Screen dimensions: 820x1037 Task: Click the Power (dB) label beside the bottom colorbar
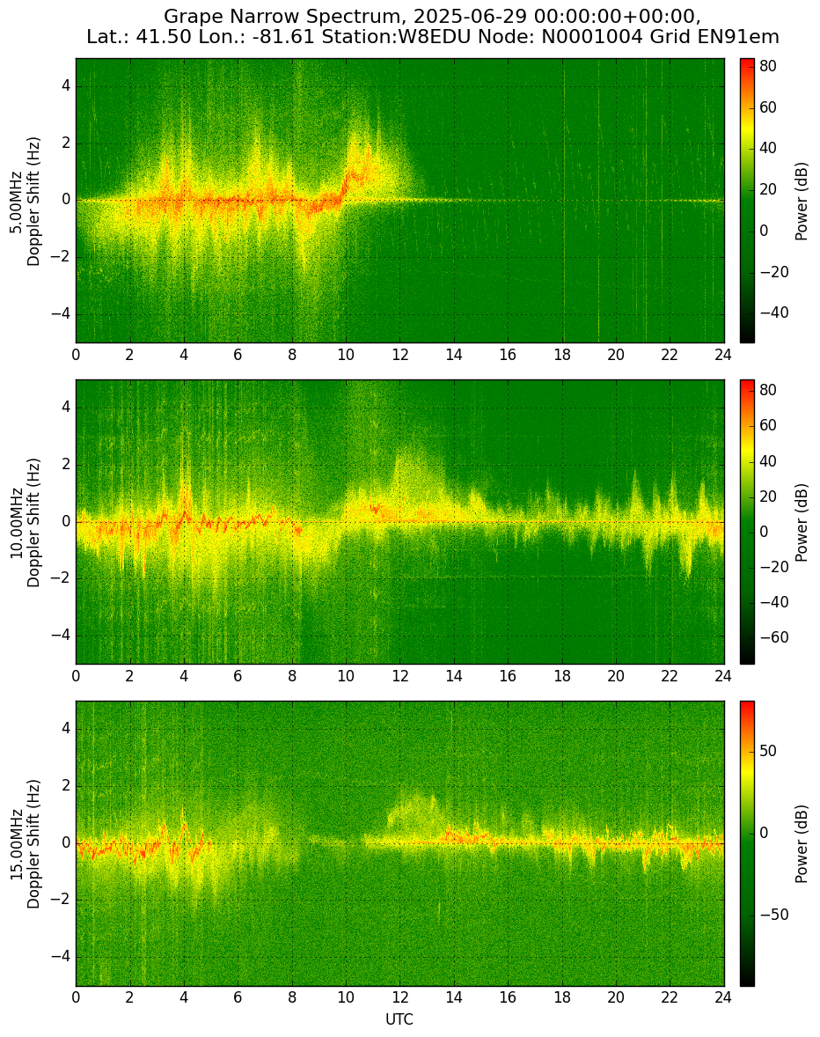click(801, 844)
